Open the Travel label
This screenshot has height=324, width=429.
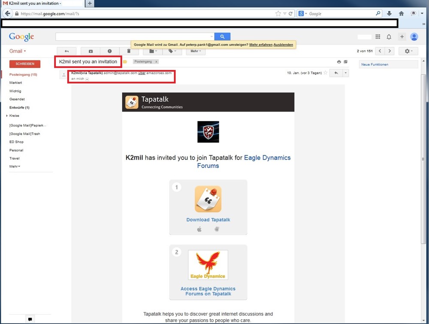(x=15, y=158)
